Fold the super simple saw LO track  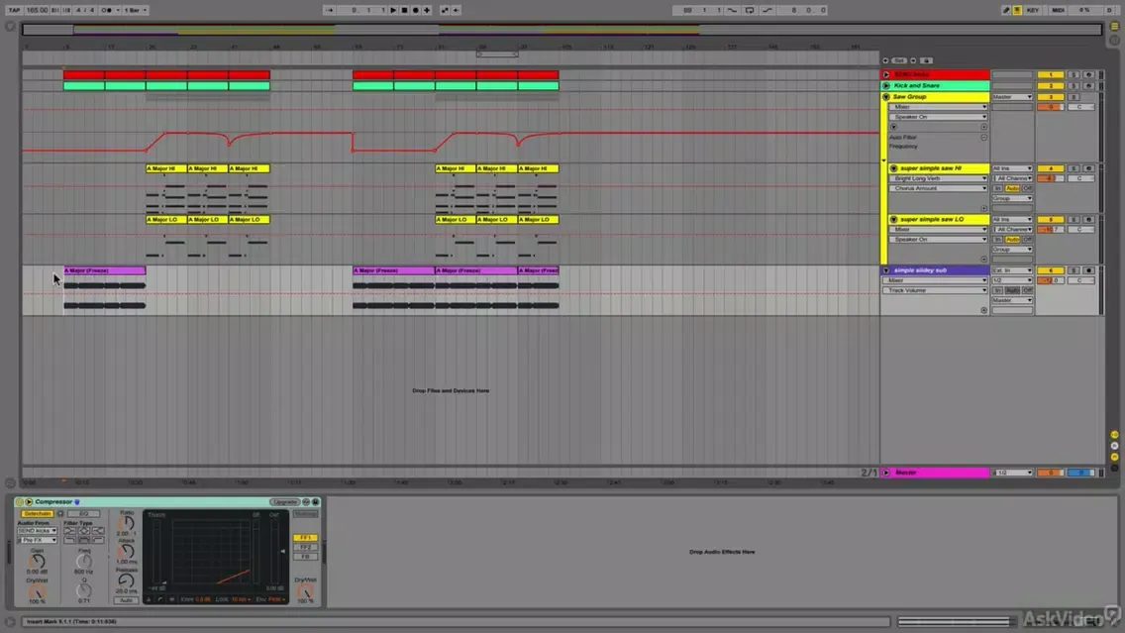pyautogui.click(x=894, y=219)
